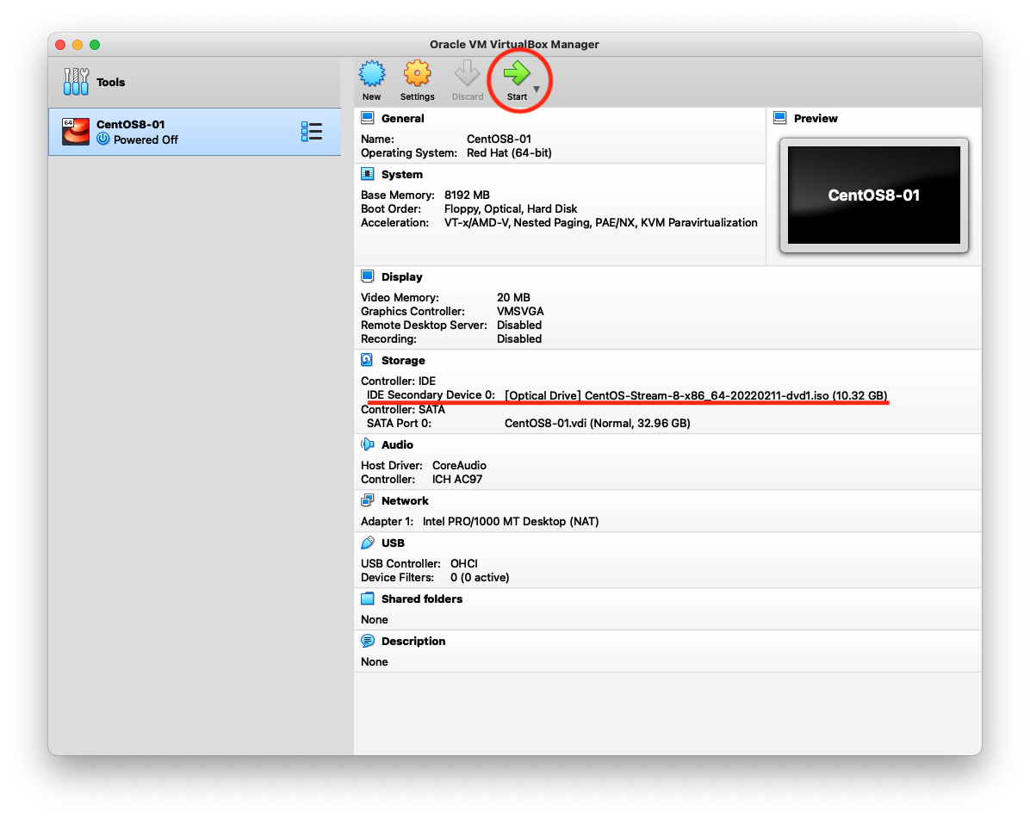The image size is (1030, 819).
Task: Open the Tools icon in sidebar
Action: tap(76, 82)
